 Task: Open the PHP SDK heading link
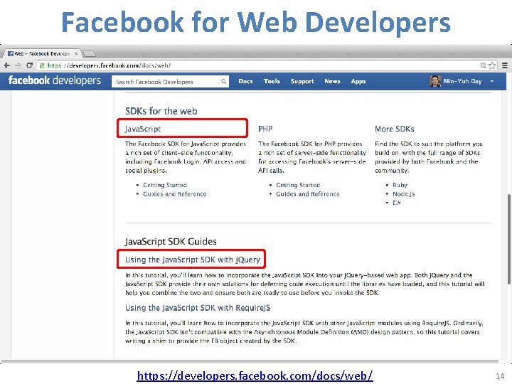click(265, 129)
